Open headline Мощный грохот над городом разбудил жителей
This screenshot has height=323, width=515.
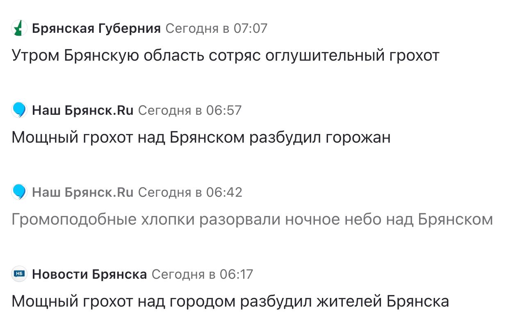point(230,302)
